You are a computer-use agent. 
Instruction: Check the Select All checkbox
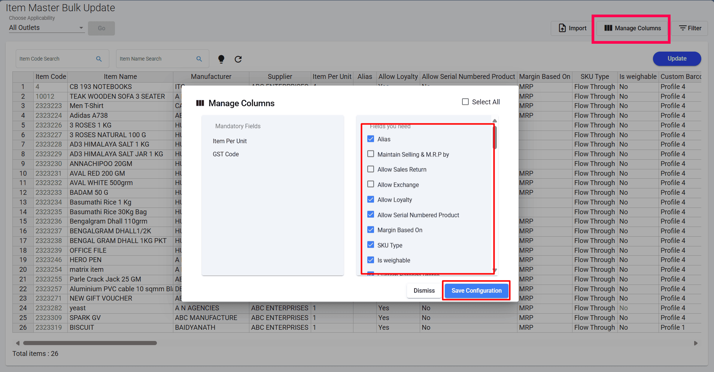click(465, 102)
